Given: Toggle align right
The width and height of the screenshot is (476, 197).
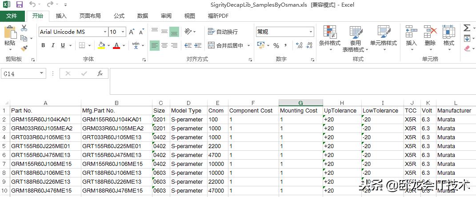Looking at the screenshot, I should pos(174,45).
